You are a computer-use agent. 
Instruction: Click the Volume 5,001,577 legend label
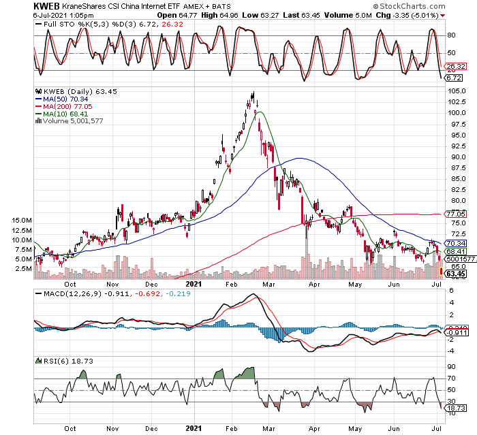[73, 121]
